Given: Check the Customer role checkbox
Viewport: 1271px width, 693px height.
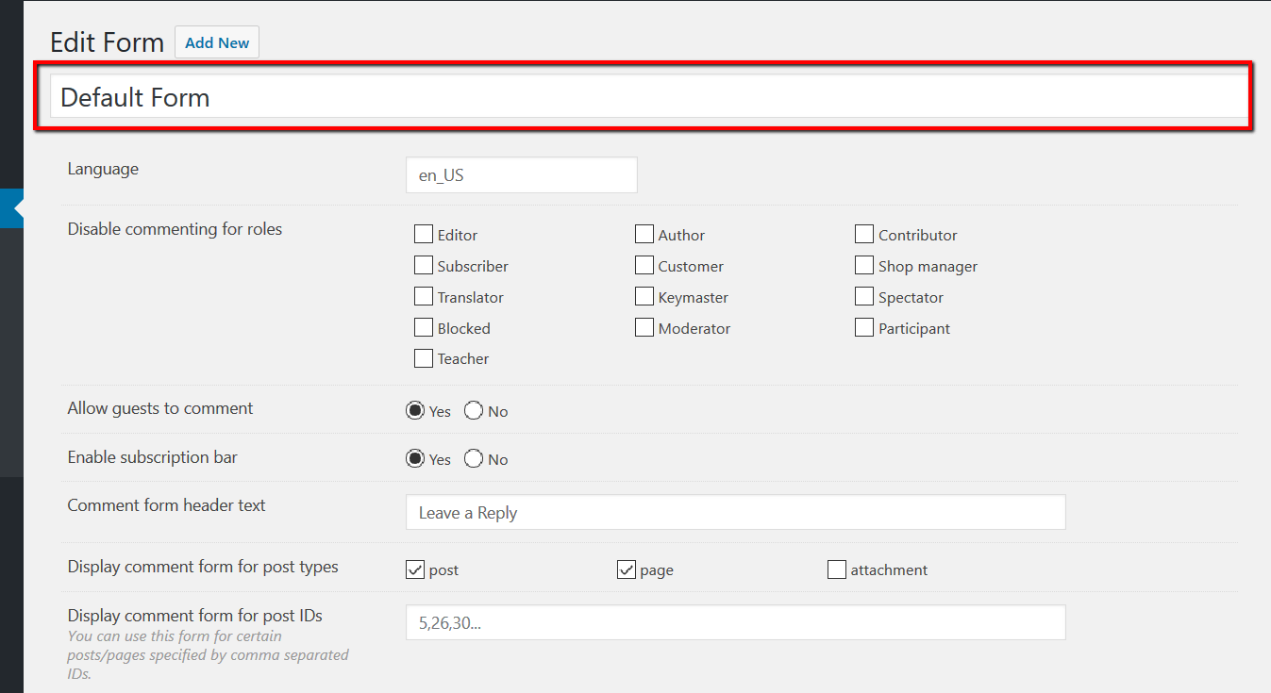Looking at the screenshot, I should pos(644,266).
